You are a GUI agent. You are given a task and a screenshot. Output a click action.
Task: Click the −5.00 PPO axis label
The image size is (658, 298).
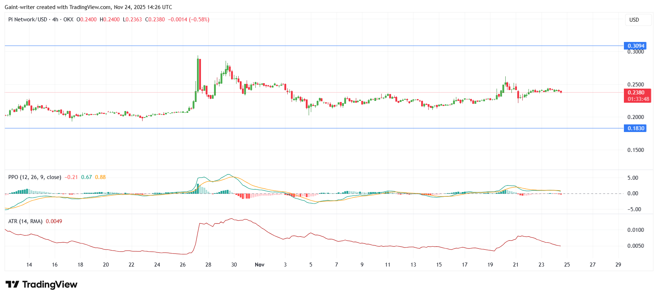point(634,209)
